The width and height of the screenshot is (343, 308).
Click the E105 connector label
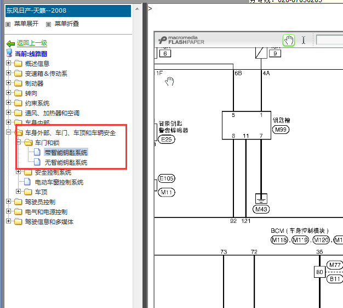coord(167,178)
